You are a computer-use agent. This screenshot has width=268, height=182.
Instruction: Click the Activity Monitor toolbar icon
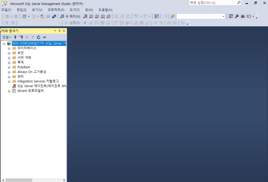[x=156, y=16]
